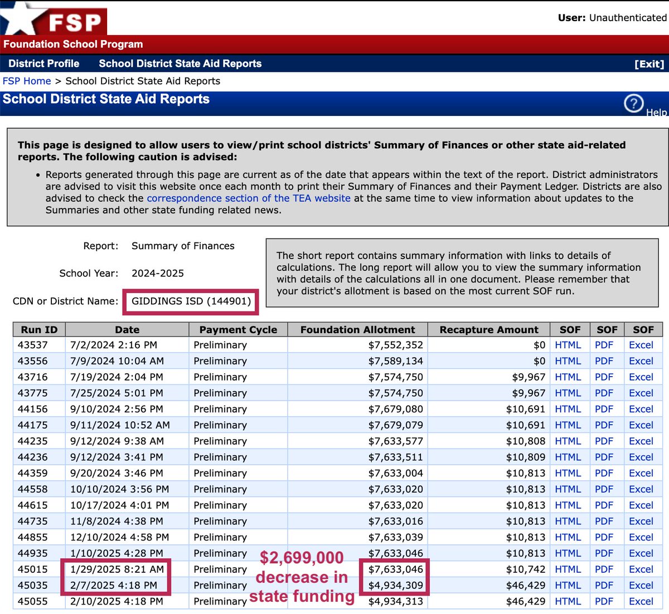Open HTML report for run 45055
Image resolution: width=669 pixels, height=614 pixels.
coord(568,601)
